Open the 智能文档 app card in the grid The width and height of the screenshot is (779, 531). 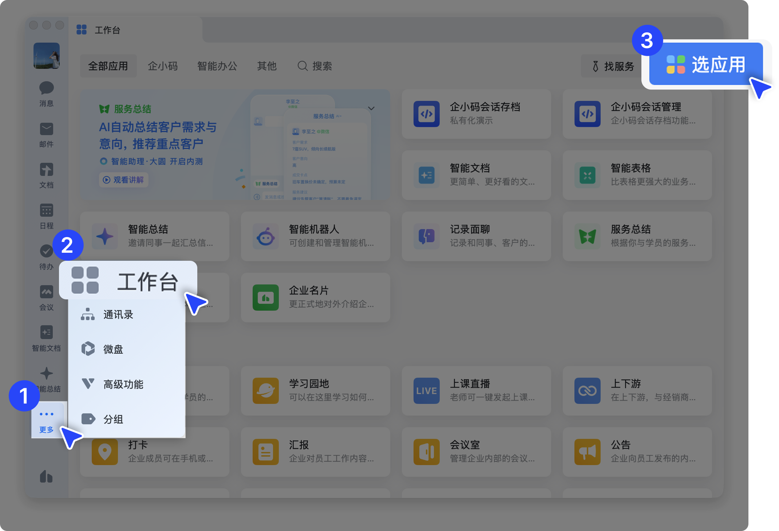coord(477,175)
